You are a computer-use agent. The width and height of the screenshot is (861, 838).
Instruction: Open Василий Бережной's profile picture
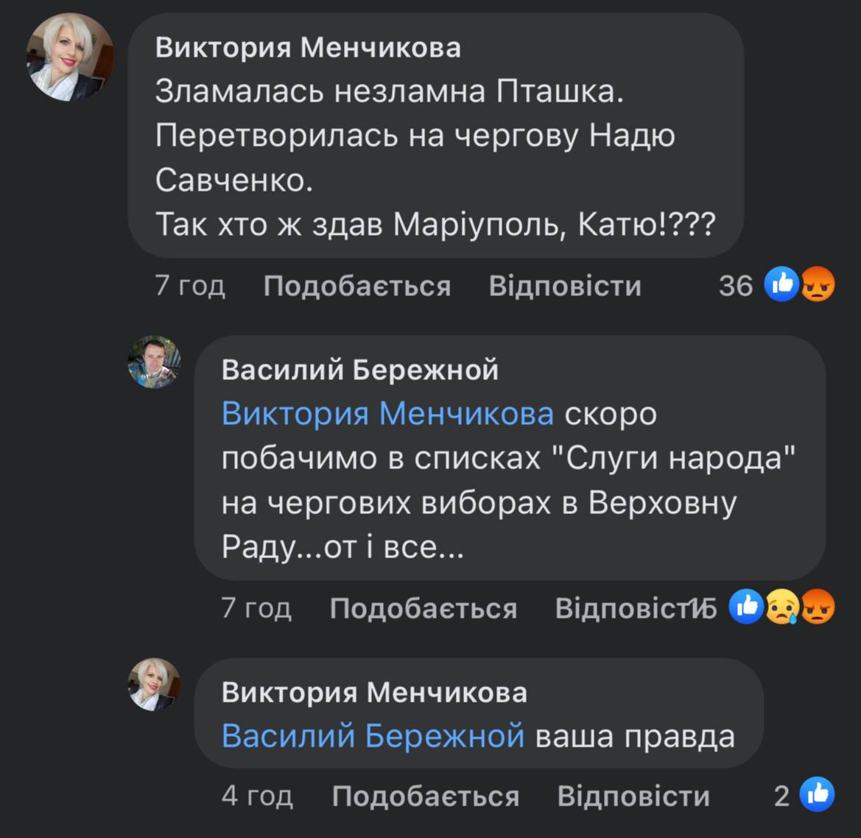coord(154,362)
